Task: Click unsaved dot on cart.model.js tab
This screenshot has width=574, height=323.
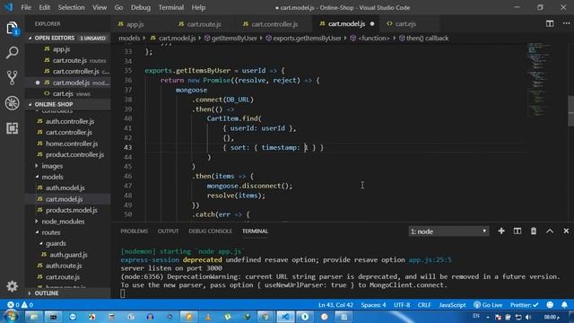Action: pyautogui.click(x=372, y=24)
